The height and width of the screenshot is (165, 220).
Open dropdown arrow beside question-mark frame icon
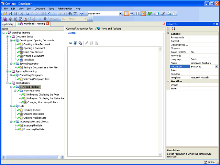click(29, 19)
